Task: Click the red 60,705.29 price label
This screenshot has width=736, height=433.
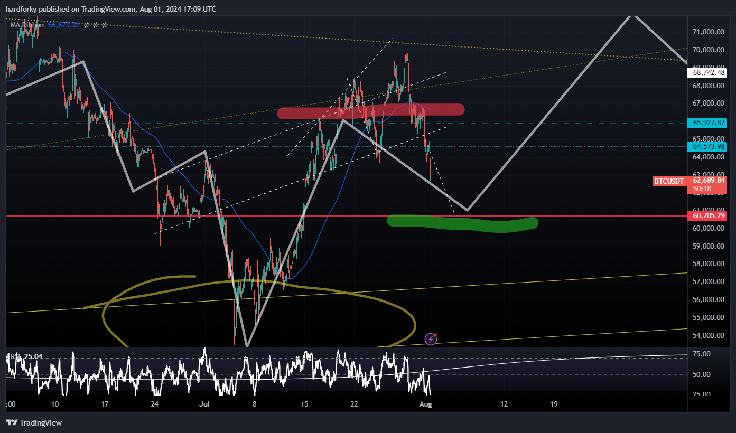Action: point(708,215)
